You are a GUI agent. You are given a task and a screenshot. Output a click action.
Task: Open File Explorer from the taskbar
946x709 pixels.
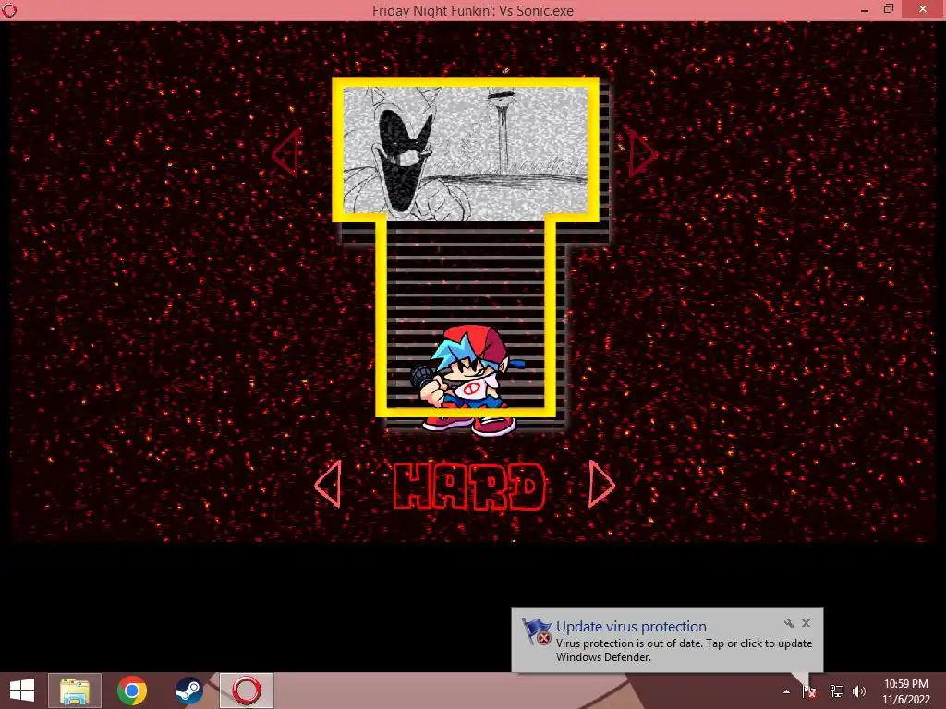[x=75, y=691]
